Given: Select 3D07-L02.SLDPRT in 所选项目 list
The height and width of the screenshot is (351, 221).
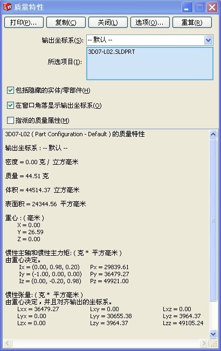Looking at the screenshot, I should (x=112, y=52).
